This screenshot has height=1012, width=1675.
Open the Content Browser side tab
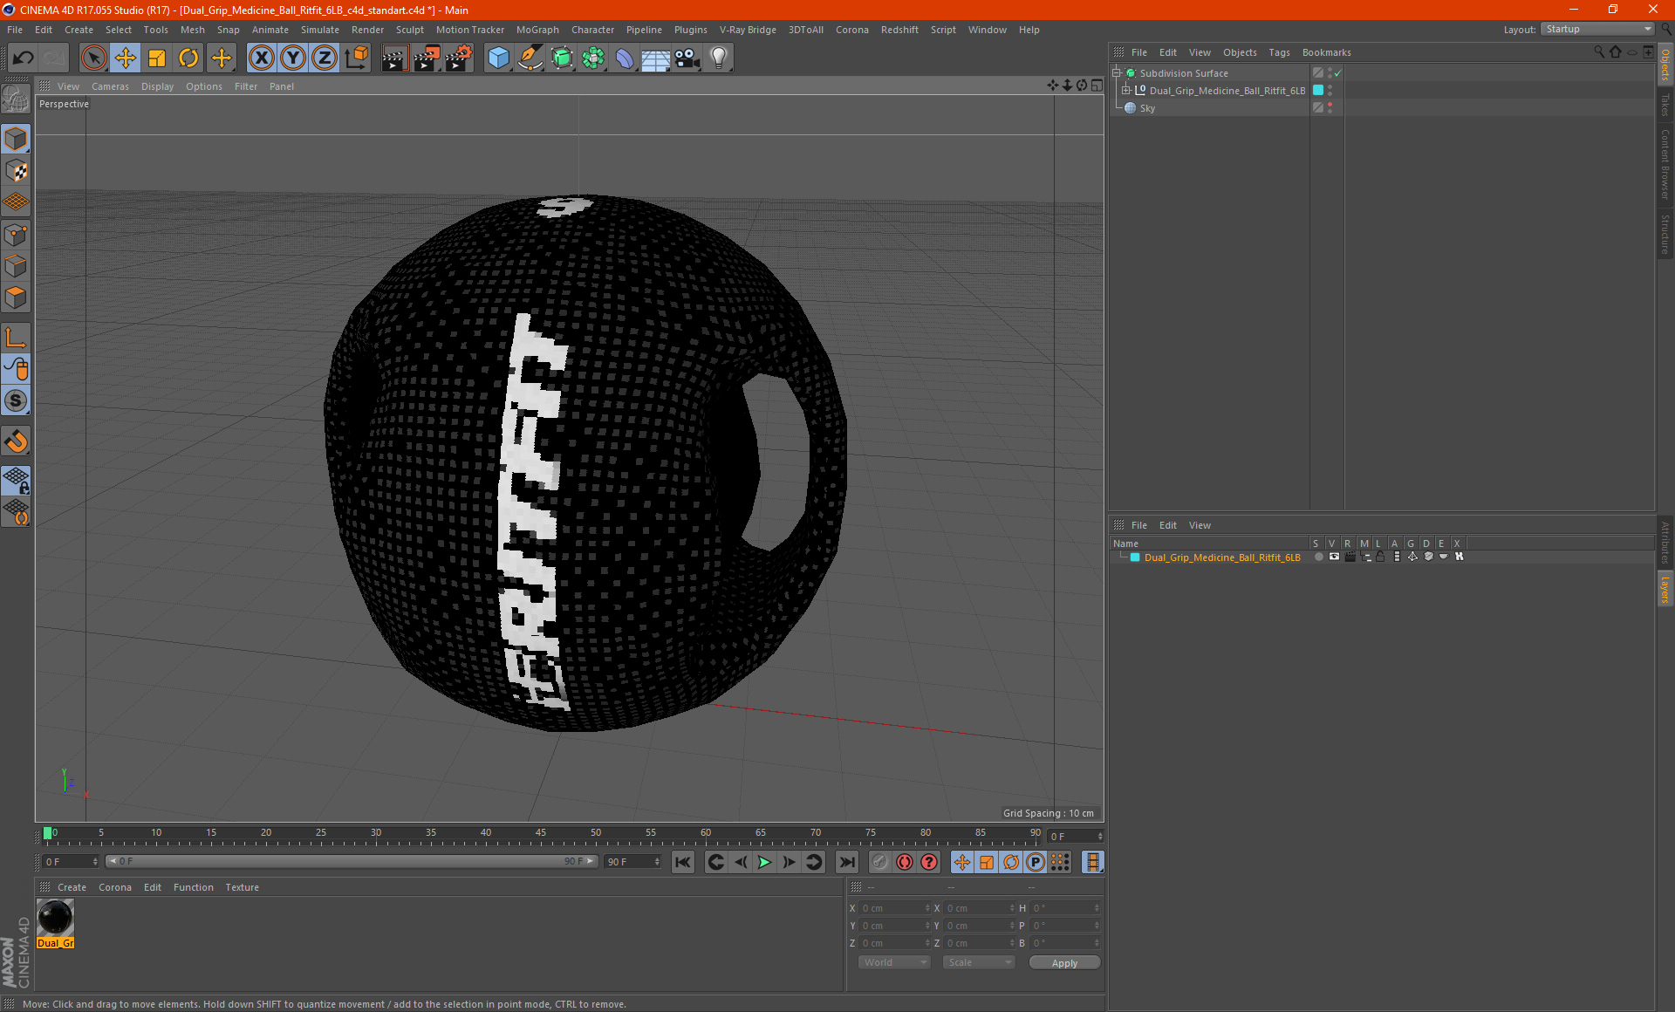pyautogui.click(x=1665, y=163)
